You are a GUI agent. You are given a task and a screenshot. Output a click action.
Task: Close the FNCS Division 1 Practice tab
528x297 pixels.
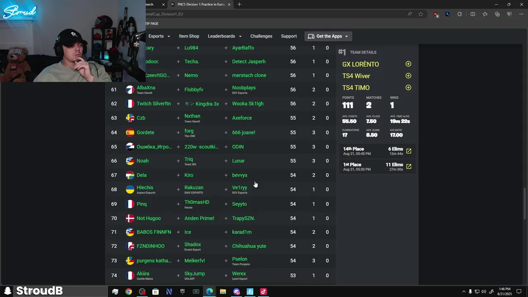(x=229, y=5)
